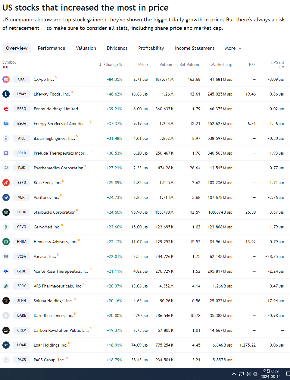
Task: Open Fenbo Holdings Limited company name
Action: (56, 109)
